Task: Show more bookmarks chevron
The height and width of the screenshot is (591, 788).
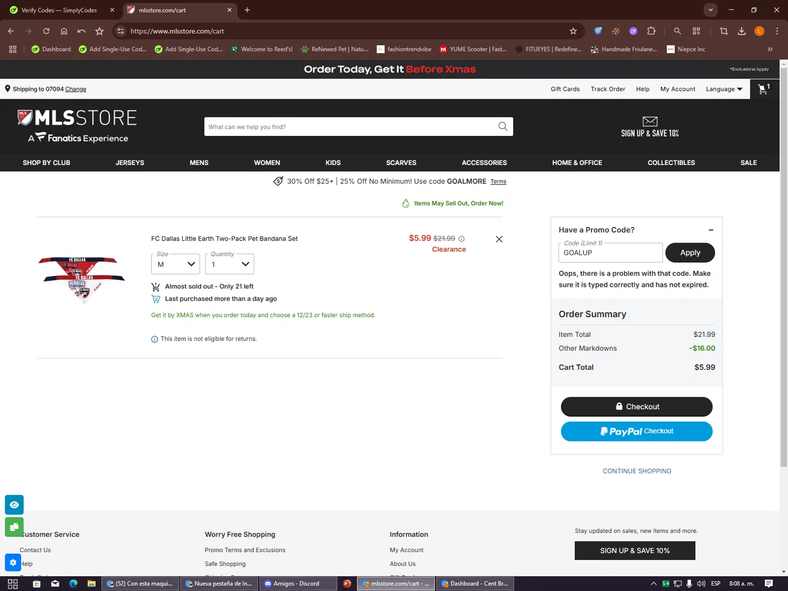Action: coord(770,49)
